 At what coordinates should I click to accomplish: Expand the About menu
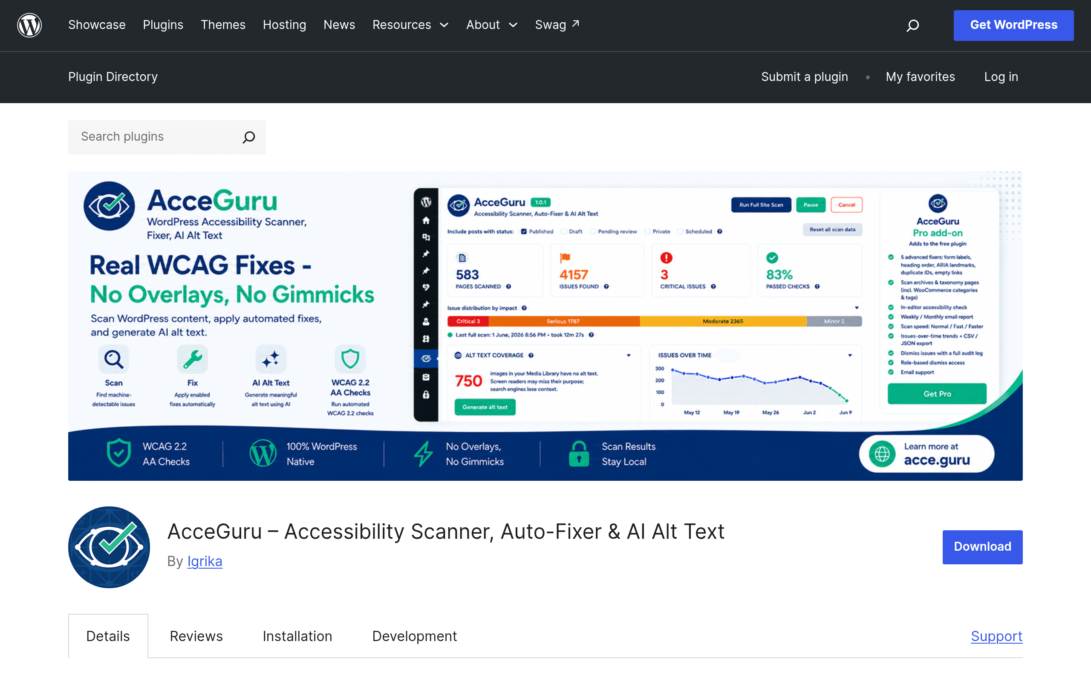[492, 25]
